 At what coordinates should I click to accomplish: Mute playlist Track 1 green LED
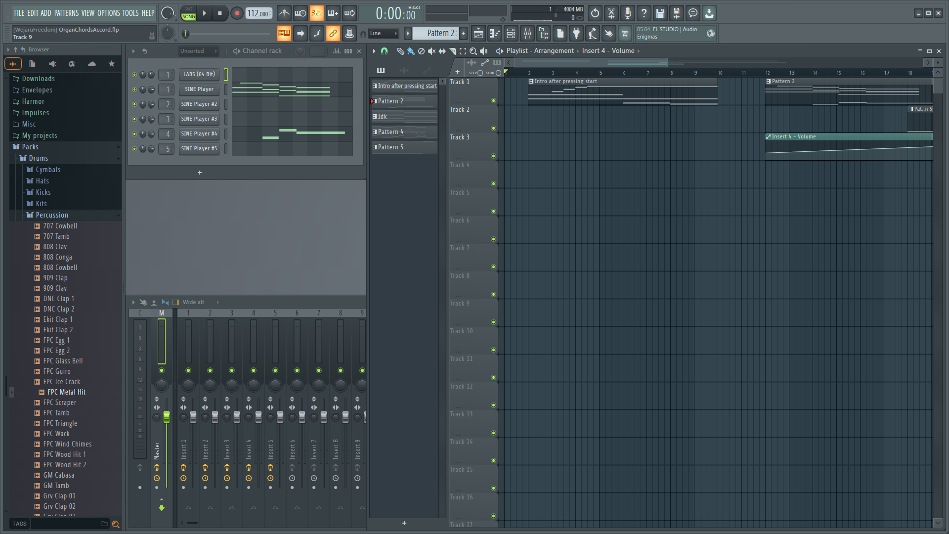pos(493,101)
